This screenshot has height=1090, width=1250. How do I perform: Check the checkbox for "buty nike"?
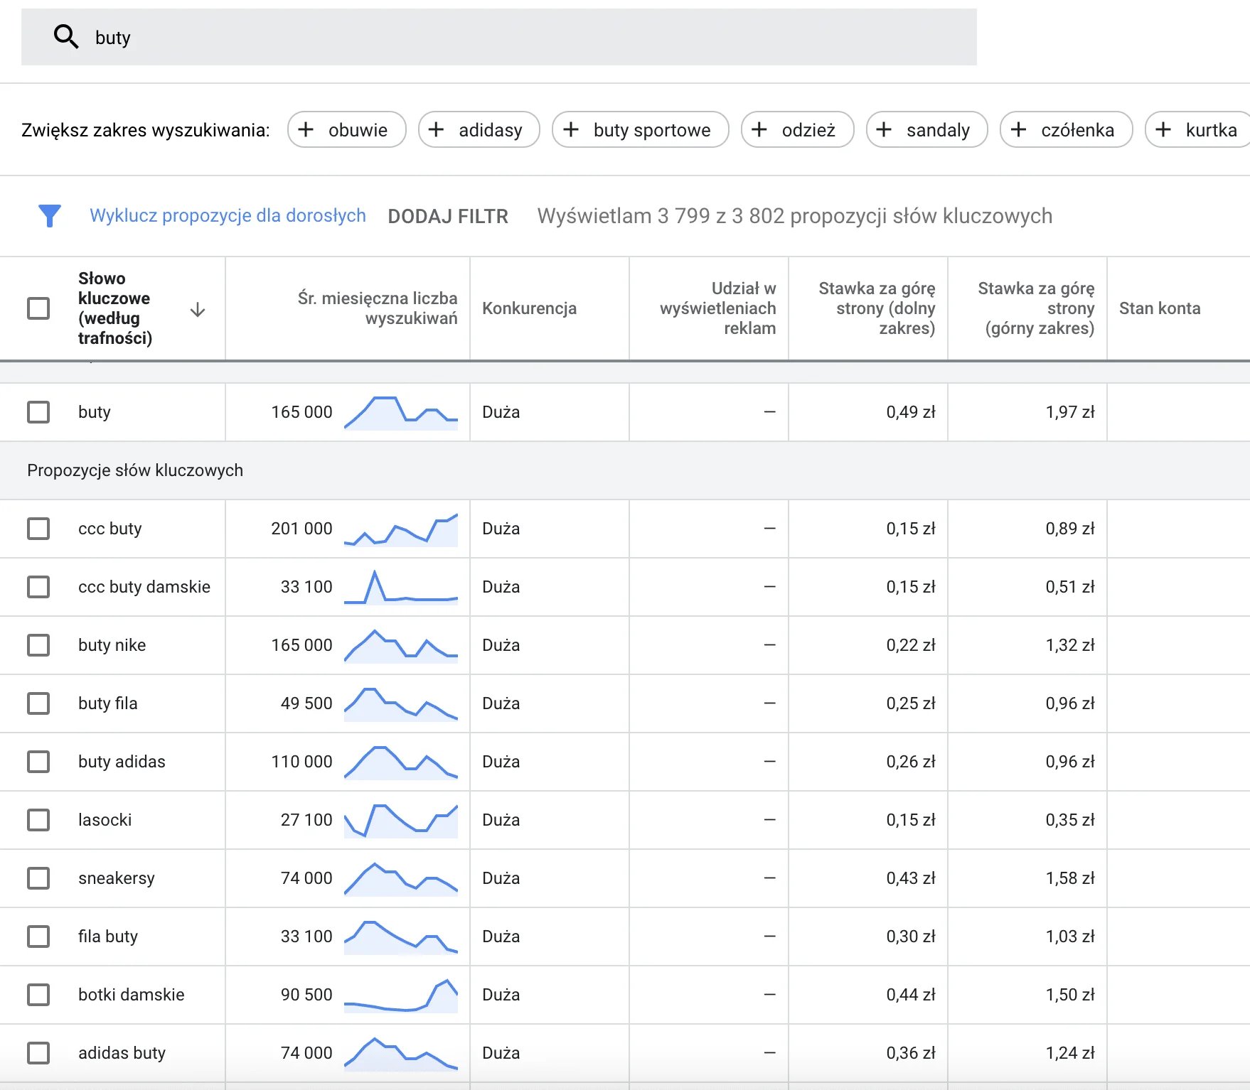point(38,645)
